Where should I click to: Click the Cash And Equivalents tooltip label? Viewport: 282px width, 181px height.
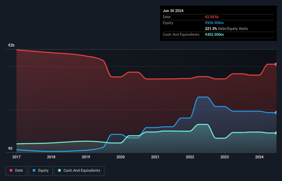181,34
